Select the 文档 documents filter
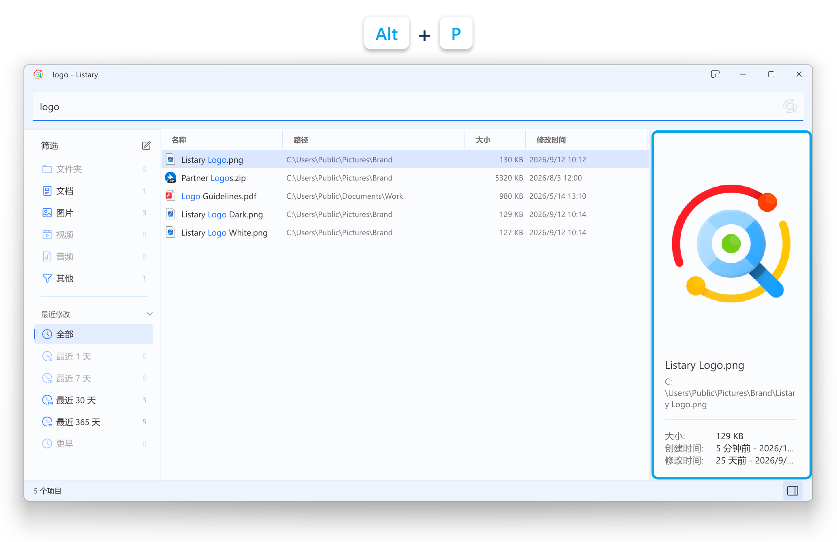This screenshot has width=837, height=542. click(94, 191)
